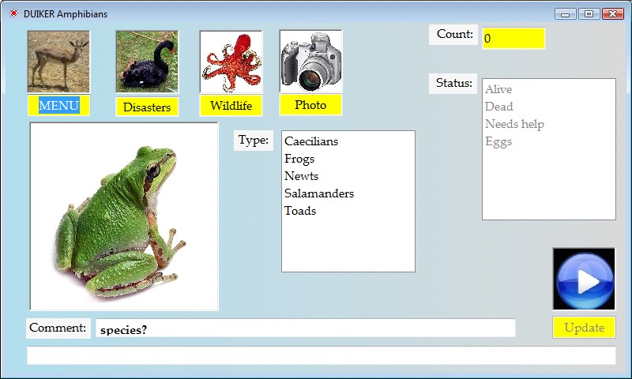Screen dimensions: 632x379
Task: Click the camera Photo icon
Action: (310, 62)
